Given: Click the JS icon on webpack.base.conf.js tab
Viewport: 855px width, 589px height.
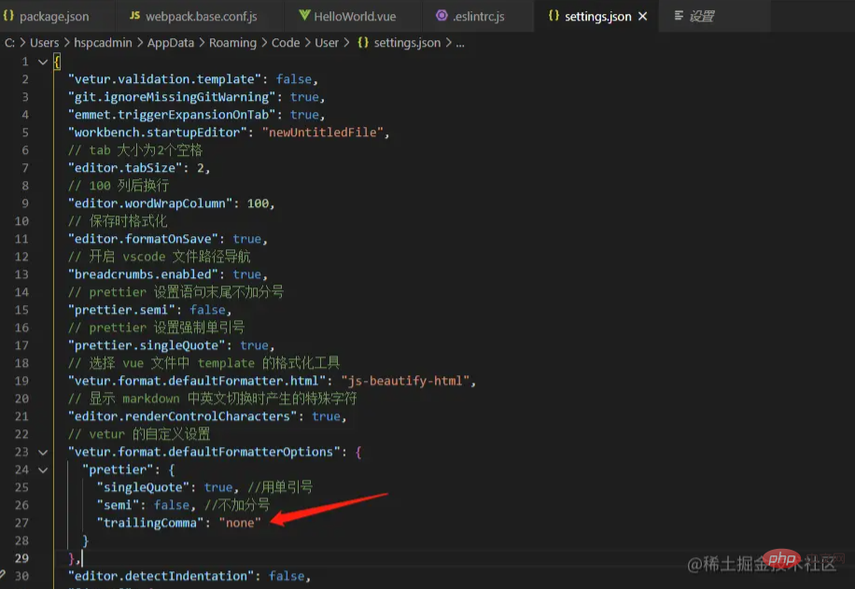Looking at the screenshot, I should [134, 17].
